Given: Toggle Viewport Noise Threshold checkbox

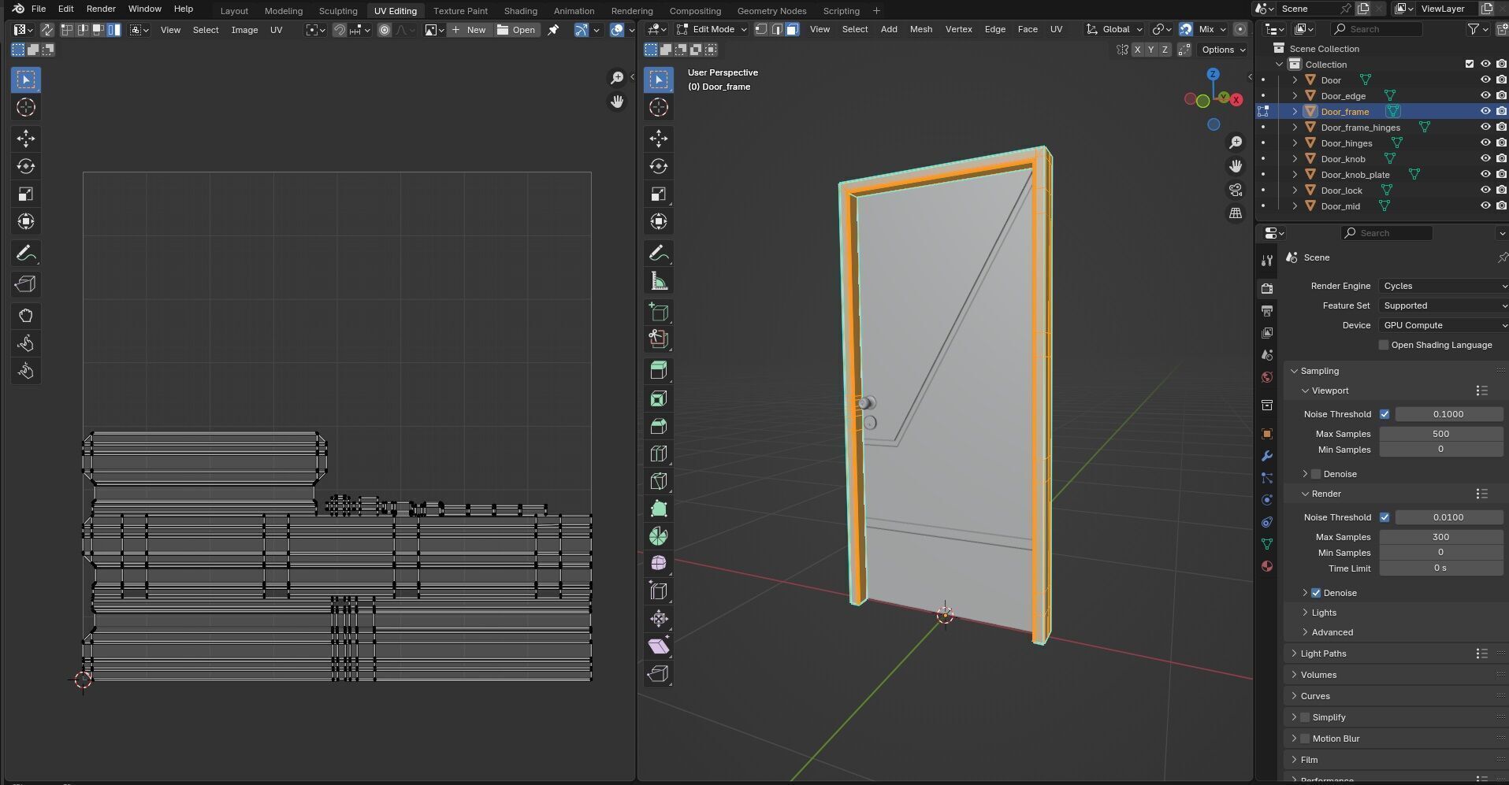Looking at the screenshot, I should [x=1384, y=414].
